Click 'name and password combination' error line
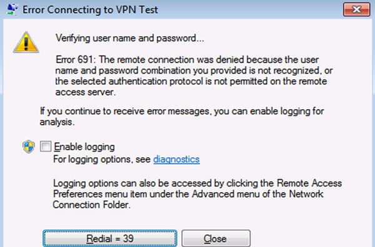 [123, 70]
